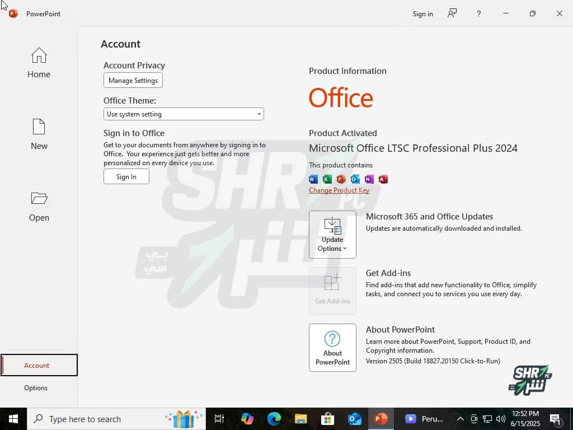Click the Excel icon under This product contains
This screenshot has height=430, width=573.
pyautogui.click(x=327, y=179)
